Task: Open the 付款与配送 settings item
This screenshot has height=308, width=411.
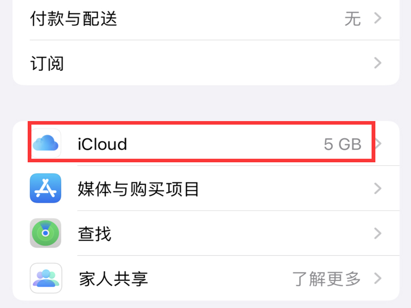Action: (74, 19)
